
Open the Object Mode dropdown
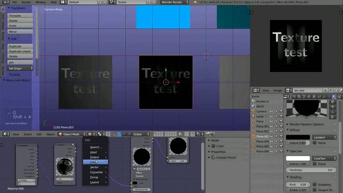tap(72, 134)
